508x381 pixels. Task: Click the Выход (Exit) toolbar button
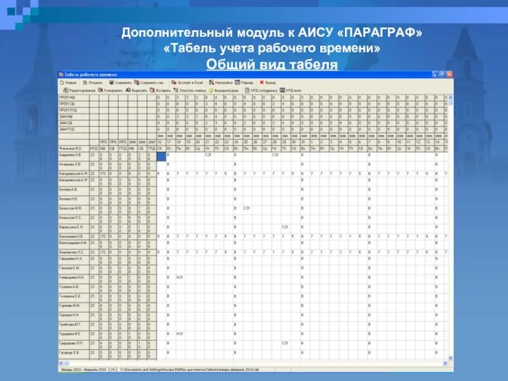[267, 83]
